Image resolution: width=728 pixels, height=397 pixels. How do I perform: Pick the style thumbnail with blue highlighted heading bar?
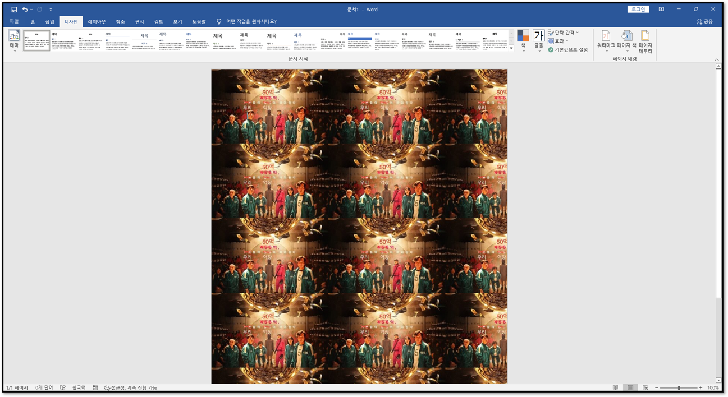[x=360, y=41]
